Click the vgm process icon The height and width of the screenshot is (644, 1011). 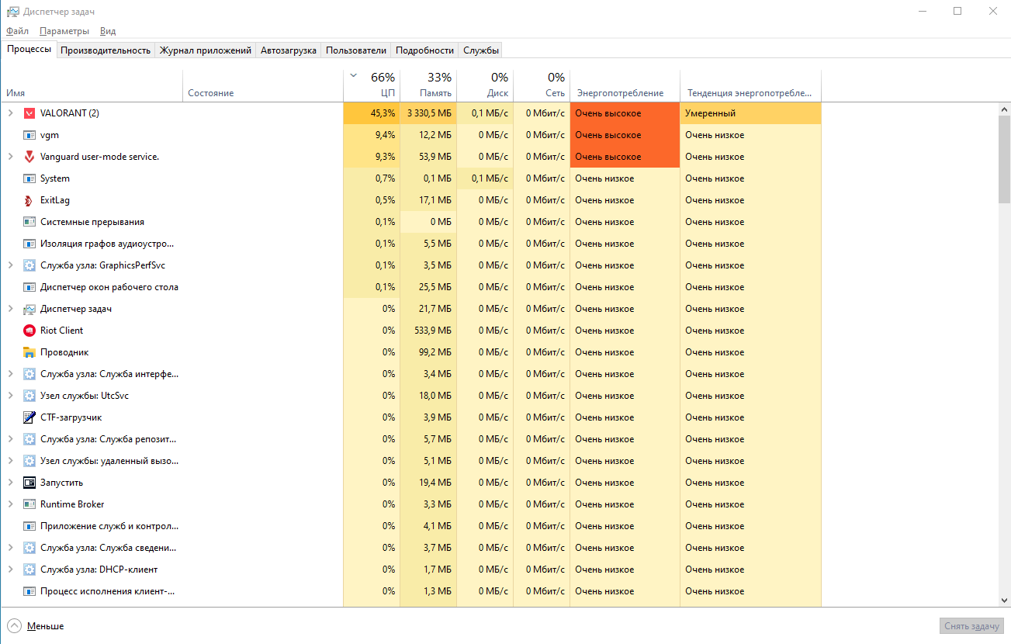(29, 135)
